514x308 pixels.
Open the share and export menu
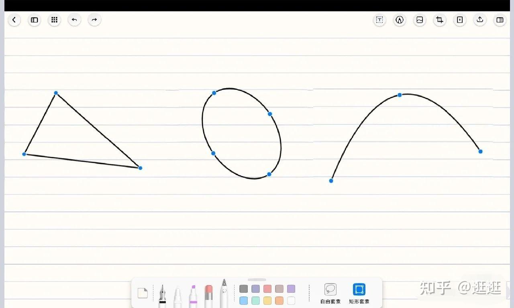point(480,20)
